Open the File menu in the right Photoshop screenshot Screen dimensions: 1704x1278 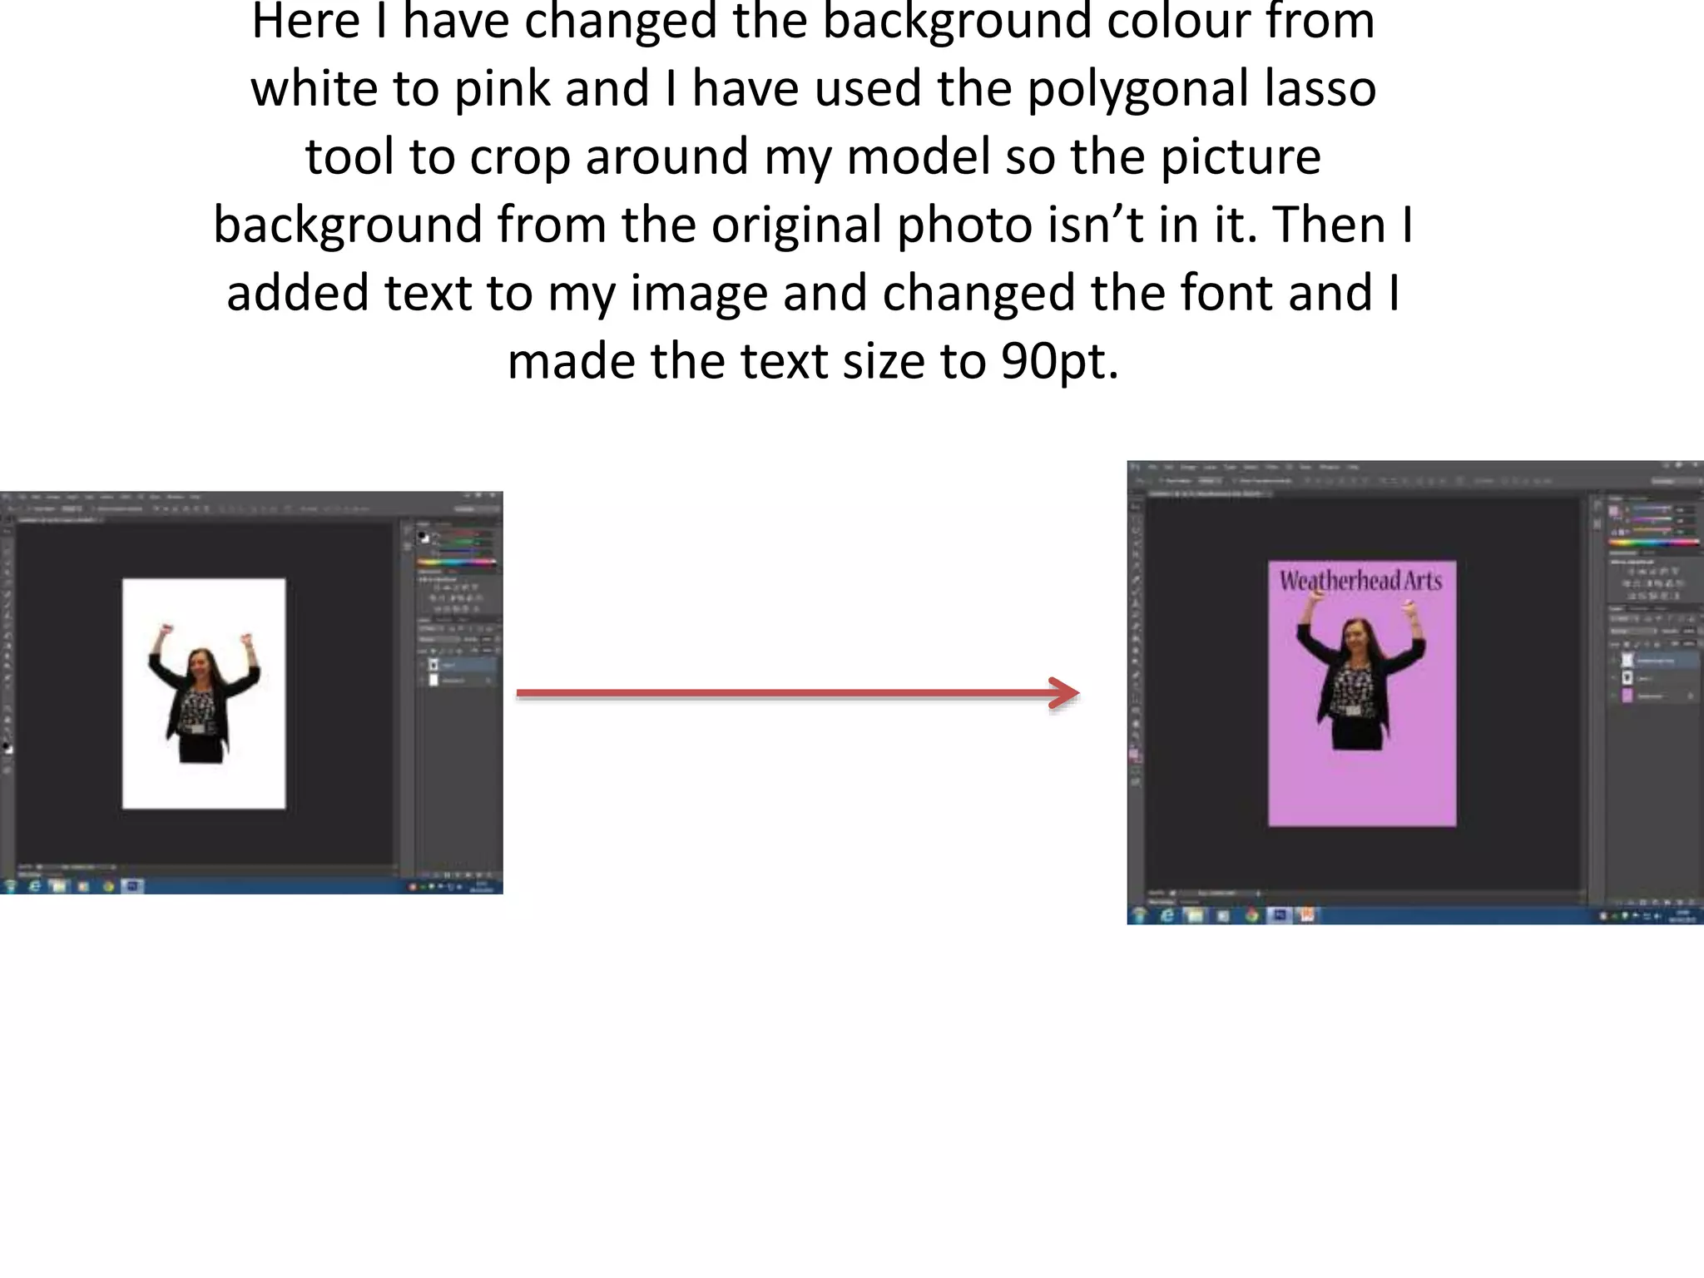pos(1153,467)
